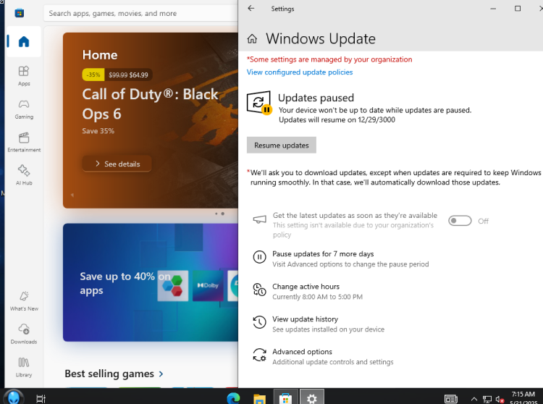Viewport: 543px width, 404px height.
Task: Click the previous-slide arrow on Home banner
Action: [72, 195]
